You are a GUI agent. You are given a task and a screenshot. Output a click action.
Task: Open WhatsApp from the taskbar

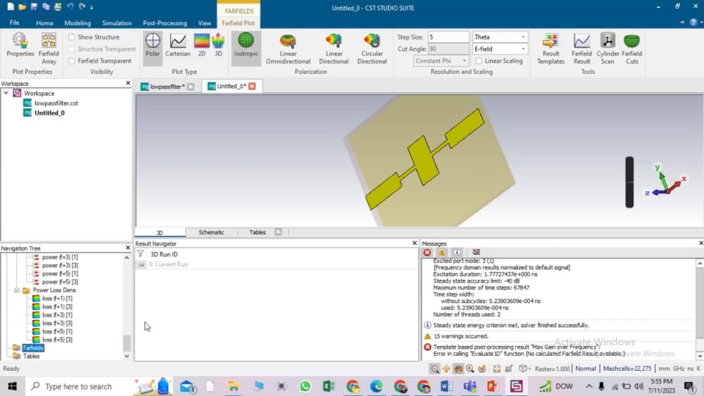[305, 386]
